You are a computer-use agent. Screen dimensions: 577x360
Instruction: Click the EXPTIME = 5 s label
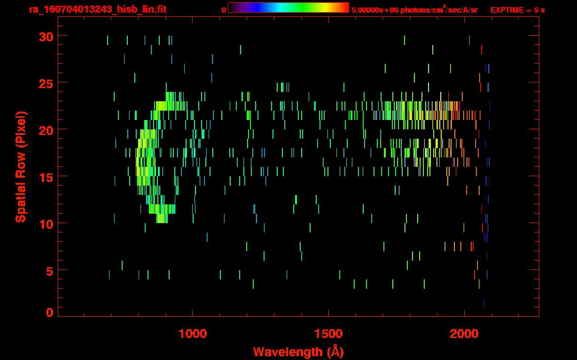pos(518,10)
